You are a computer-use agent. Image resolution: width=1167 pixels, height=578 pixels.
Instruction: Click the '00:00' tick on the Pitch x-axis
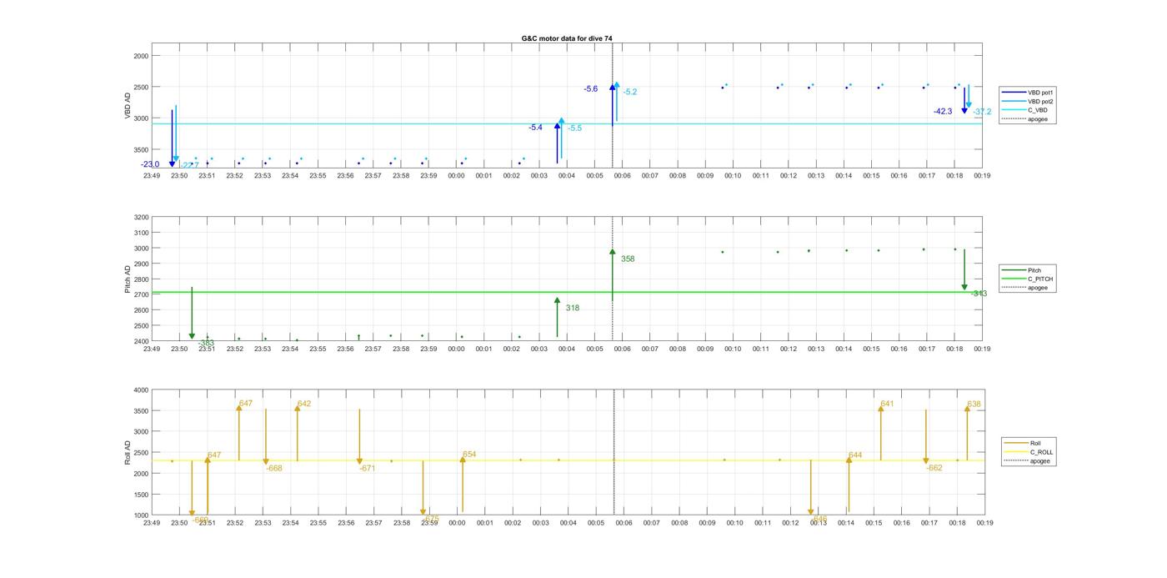point(456,349)
